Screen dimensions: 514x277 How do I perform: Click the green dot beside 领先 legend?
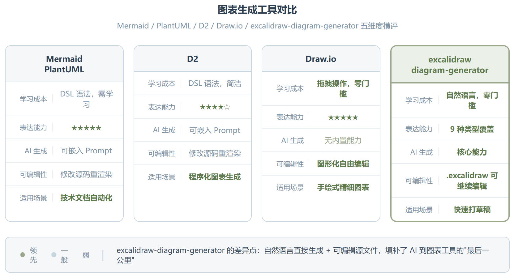pos(23,255)
